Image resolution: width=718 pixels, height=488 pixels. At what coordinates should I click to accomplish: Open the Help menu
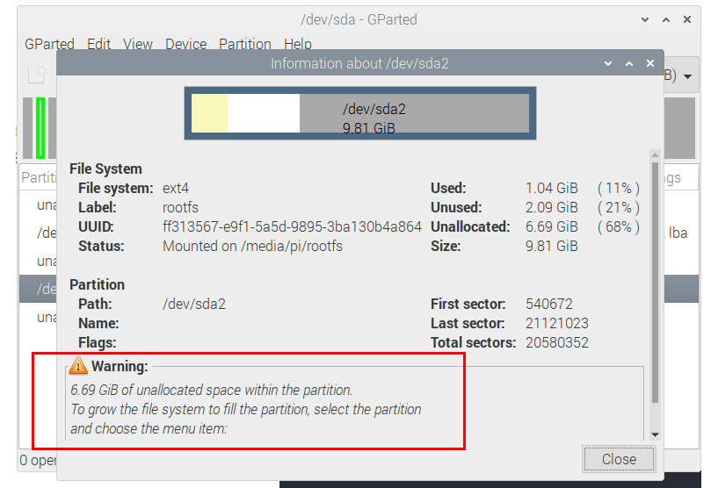click(x=298, y=44)
